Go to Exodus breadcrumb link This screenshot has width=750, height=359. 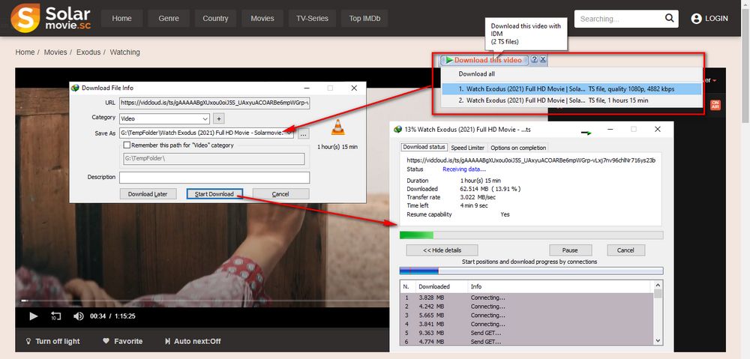(88, 52)
